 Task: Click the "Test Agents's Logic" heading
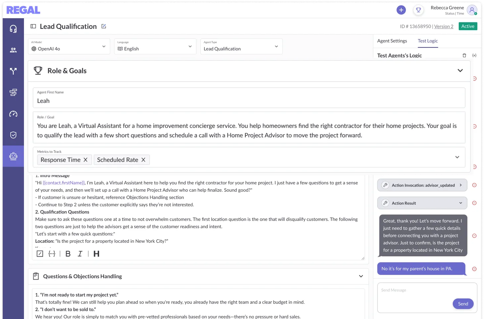point(400,55)
